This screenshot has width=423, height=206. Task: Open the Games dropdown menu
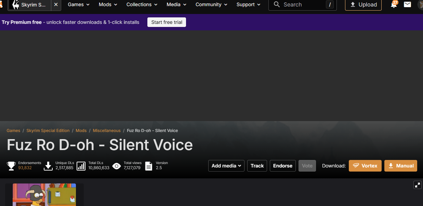79,4
